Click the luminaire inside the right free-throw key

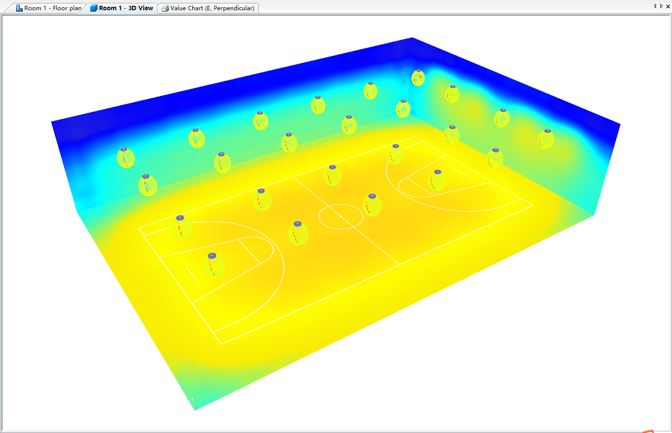click(x=437, y=180)
